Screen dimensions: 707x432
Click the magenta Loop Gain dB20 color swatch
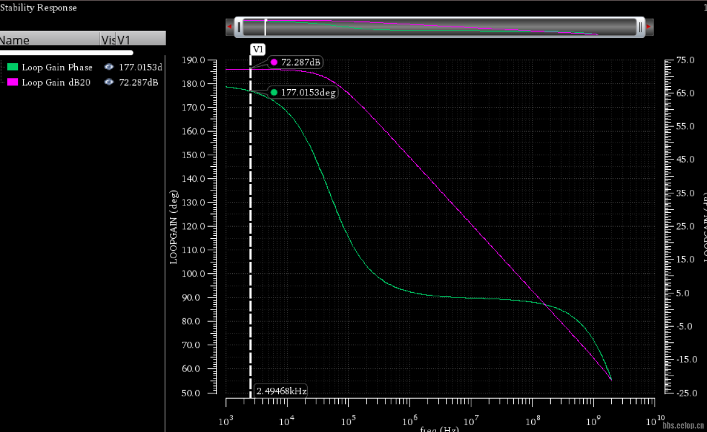13,82
